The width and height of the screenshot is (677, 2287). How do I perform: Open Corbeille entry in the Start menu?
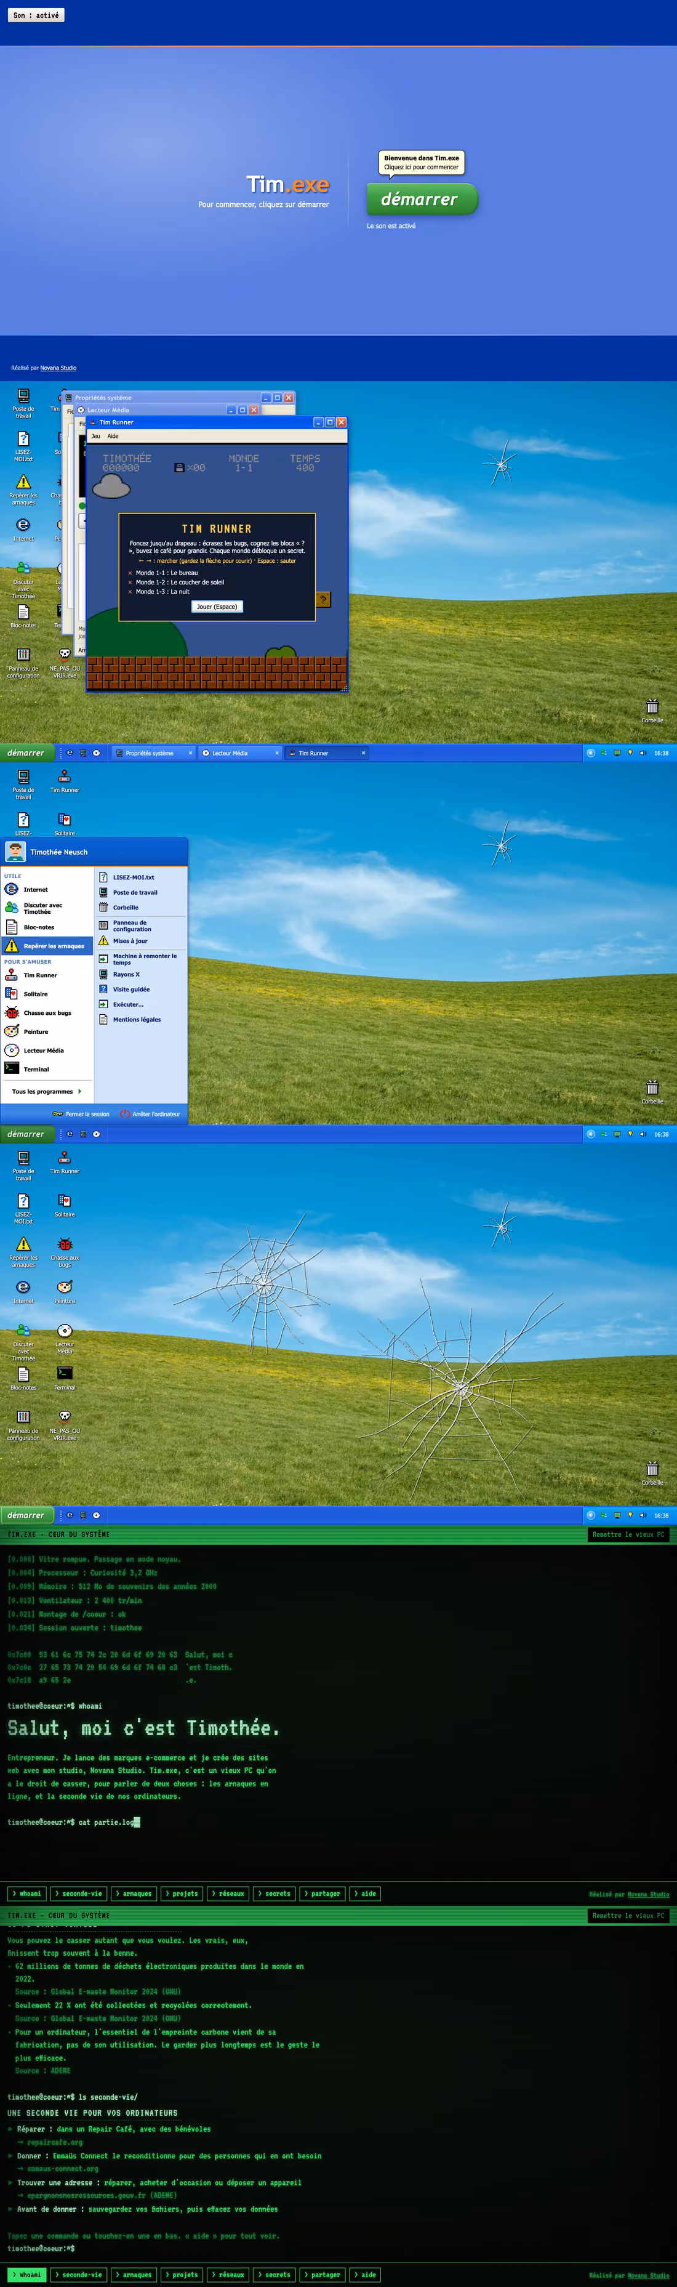point(140,907)
